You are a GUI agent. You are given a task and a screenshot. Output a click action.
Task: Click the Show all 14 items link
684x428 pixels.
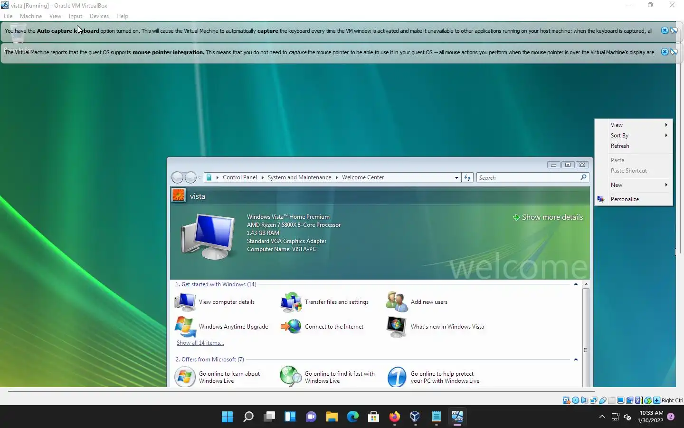coord(200,343)
